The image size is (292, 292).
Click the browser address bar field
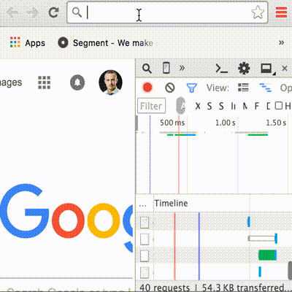[x=167, y=12]
